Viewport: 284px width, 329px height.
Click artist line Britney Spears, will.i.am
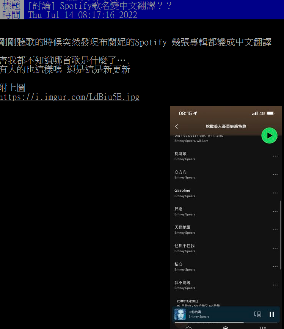[x=191, y=141]
